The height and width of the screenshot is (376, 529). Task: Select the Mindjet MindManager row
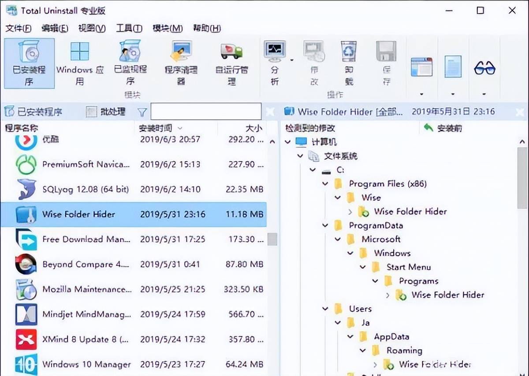134,314
